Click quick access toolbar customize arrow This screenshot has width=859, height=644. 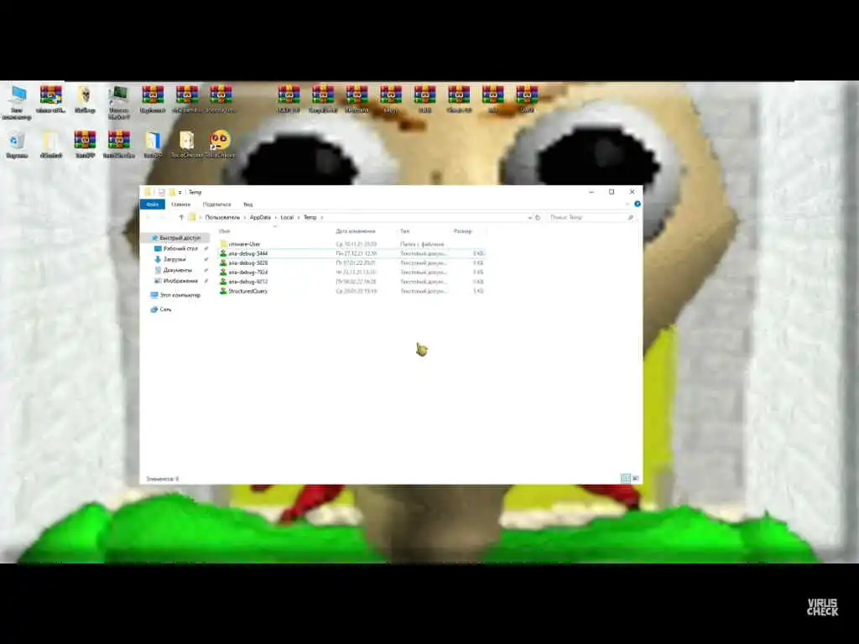[180, 192]
